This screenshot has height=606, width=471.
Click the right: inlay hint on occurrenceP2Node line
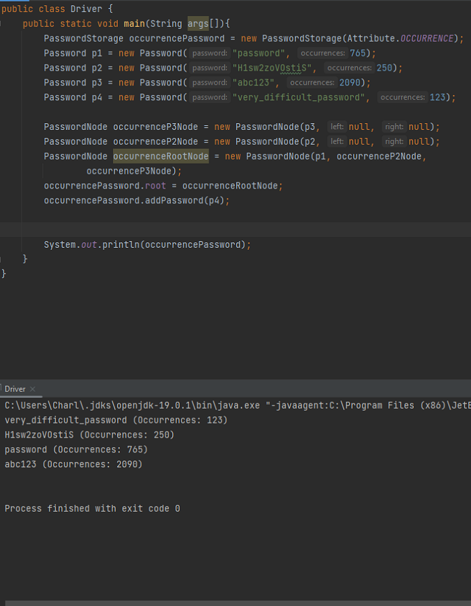pos(394,141)
